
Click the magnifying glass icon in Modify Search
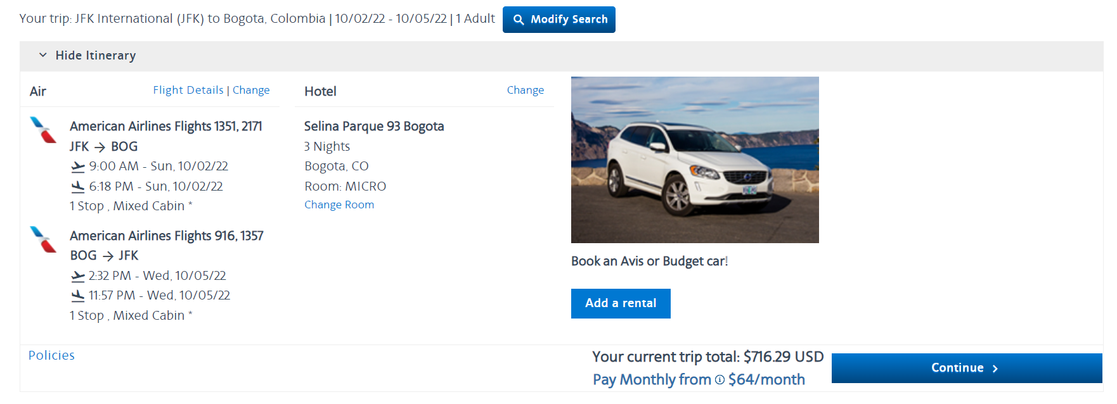(520, 20)
